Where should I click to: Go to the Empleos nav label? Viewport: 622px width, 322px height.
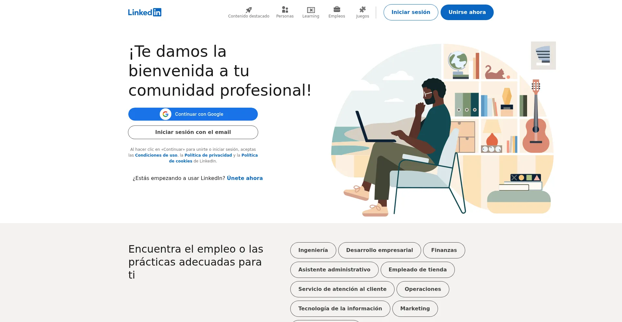point(337,16)
